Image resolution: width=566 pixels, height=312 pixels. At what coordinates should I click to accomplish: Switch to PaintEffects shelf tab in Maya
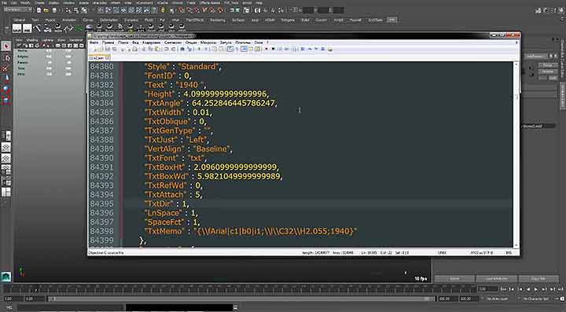(195, 20)
